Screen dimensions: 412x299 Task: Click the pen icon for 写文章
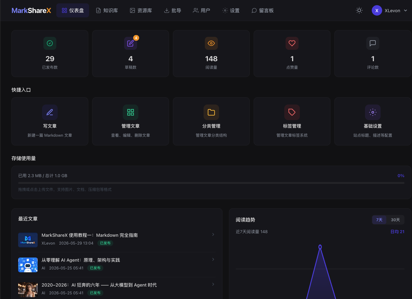[50, 112]
